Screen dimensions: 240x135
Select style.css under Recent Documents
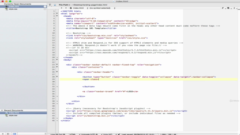(23, 115)
